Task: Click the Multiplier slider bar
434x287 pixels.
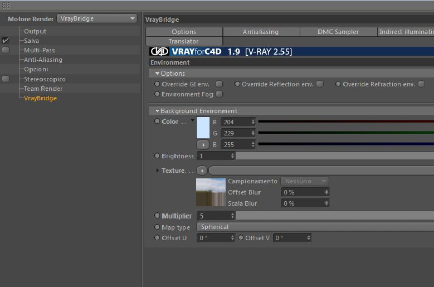Action: click(335, 216)
